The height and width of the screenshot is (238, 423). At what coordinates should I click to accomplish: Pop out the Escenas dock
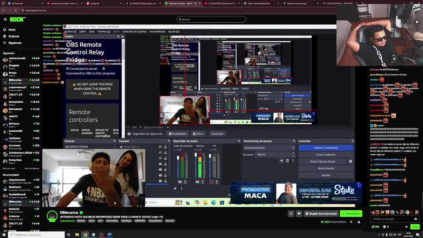[x=115, y=141]
